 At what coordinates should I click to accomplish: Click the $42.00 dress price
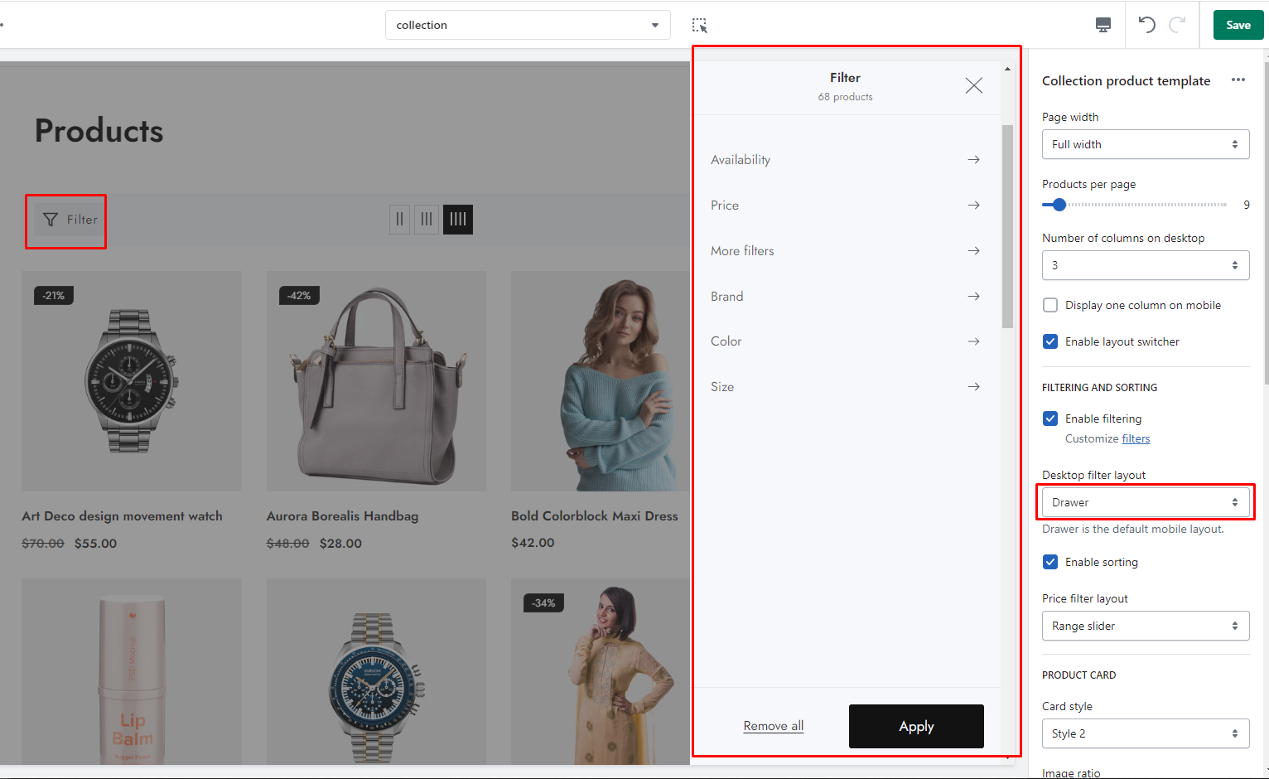tap(533, 543)
